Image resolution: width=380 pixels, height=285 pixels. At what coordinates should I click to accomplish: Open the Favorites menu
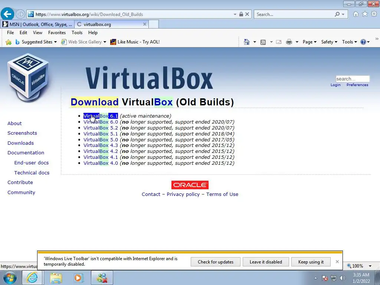(x=57, y=33)
